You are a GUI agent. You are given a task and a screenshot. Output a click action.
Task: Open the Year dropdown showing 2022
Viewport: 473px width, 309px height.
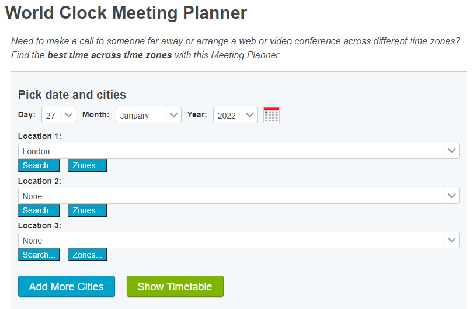point(235,115)
